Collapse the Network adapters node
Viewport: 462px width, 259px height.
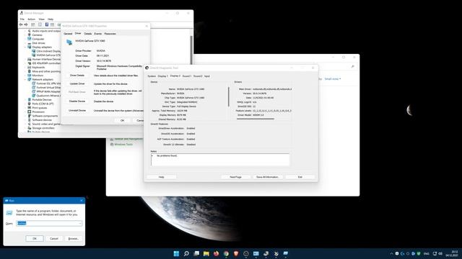pyautogui.click(x=25, y=79)
